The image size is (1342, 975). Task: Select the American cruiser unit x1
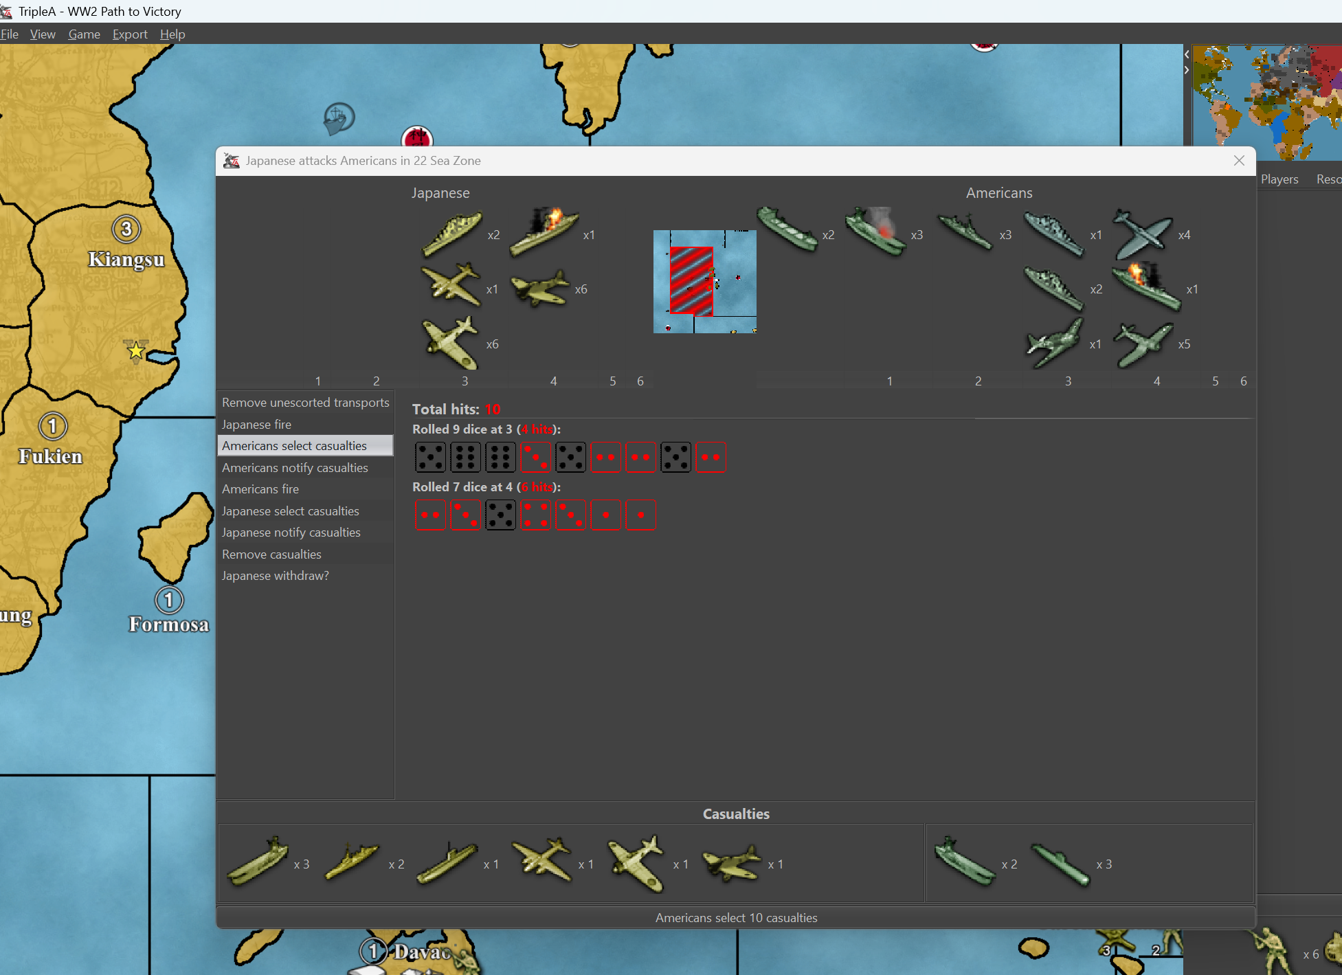pos(1055,234)
